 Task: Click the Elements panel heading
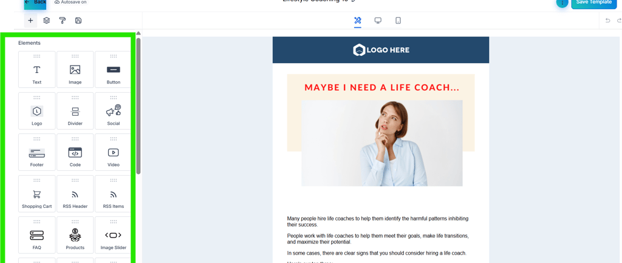click(x=29, y=42)
